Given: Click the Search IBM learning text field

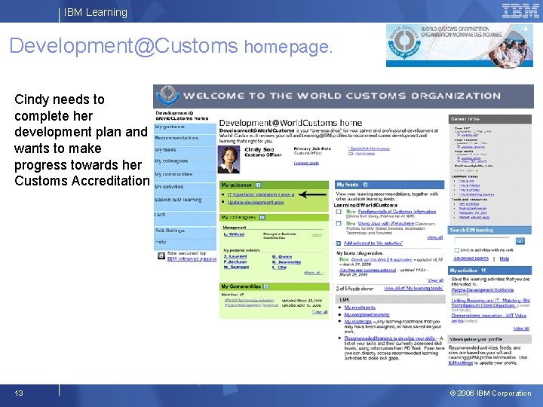Looking at the screenshot, I should 482,240.
